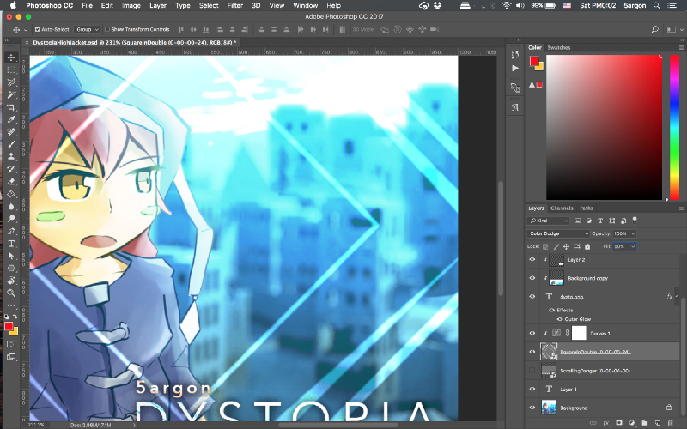Screen dimensions: 687x429
Task: Hide the Background copy layer
Action: [532, 278]
